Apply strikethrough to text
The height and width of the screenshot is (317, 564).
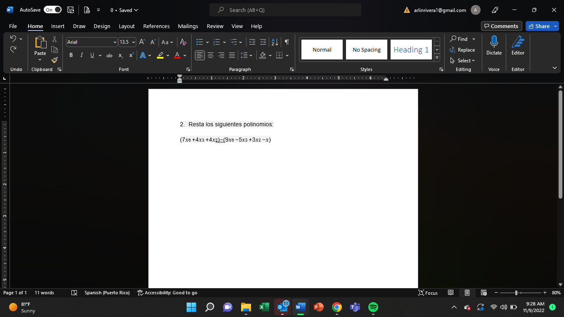pyautogui.click(x=109, y=55)
